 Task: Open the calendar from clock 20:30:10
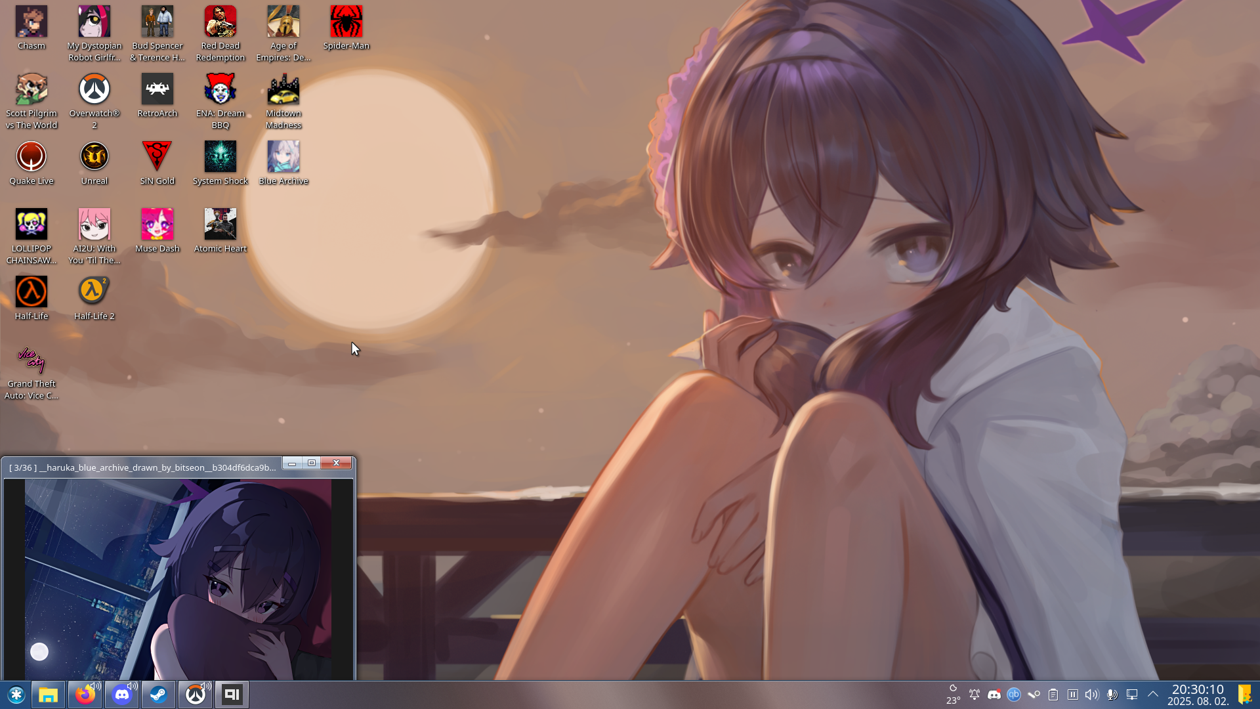pos(1198,695)
